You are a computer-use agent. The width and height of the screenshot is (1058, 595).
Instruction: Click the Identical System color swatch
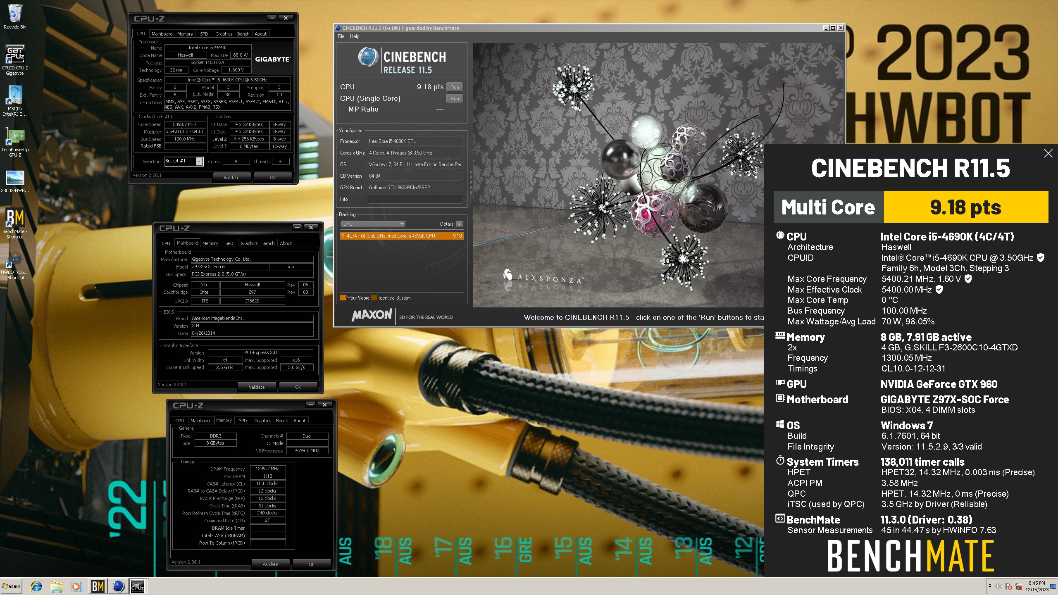(x=374, y=298)
